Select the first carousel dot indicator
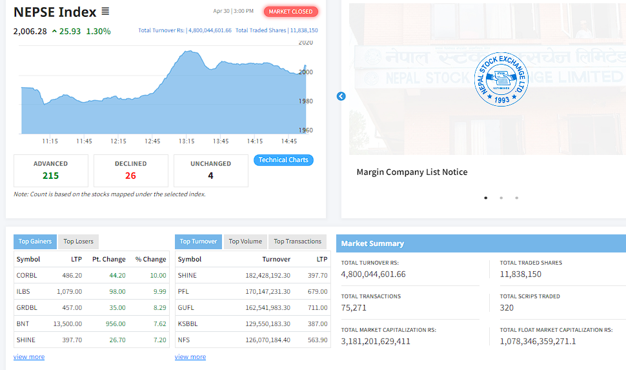Viewport: 626px width, 370px height. pos(485,198)
